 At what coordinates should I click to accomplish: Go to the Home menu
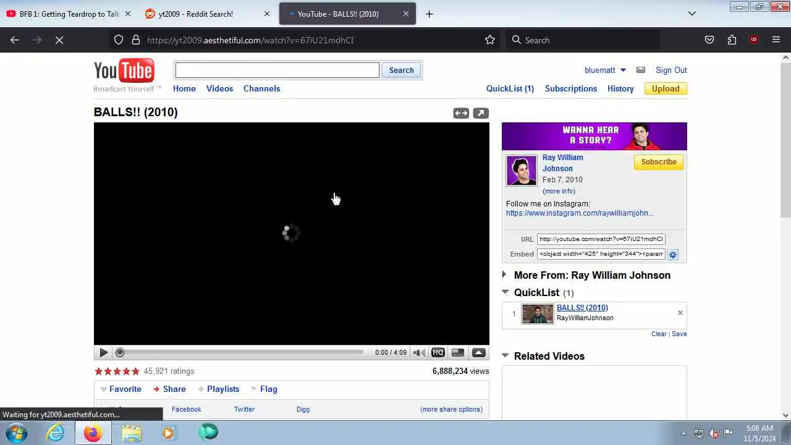pos(184,88)
